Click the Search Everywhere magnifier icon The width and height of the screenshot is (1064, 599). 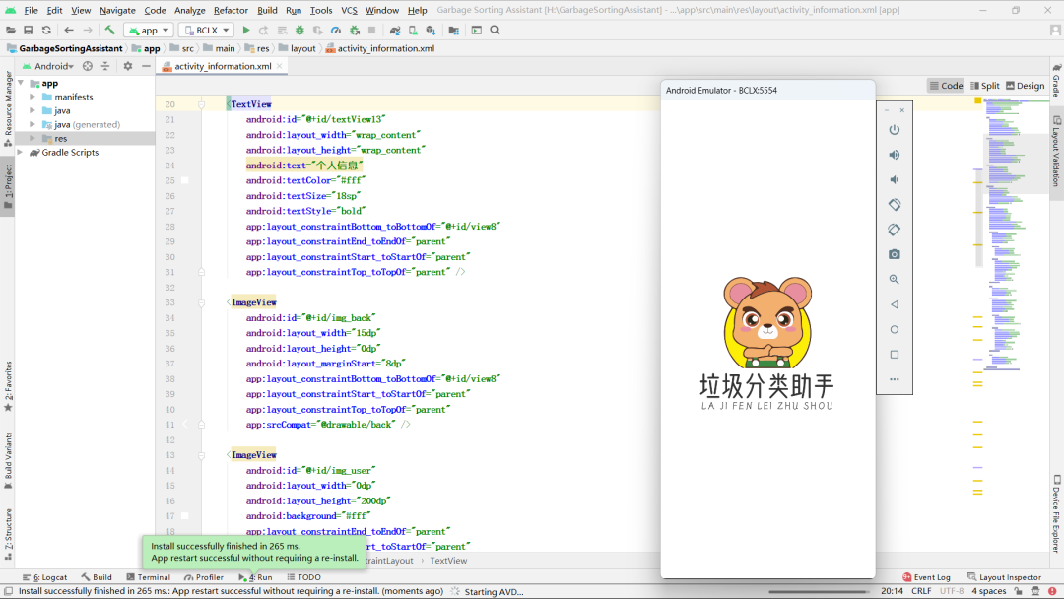[495, 30]
